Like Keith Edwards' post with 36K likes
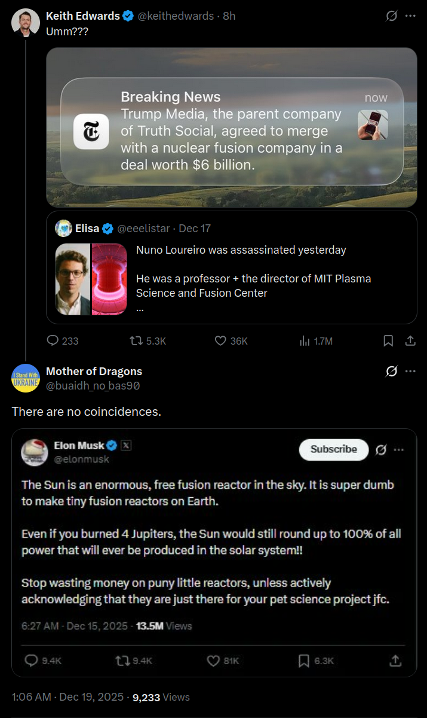The height and width of the screenshot is (718, 427). [220, 341]
